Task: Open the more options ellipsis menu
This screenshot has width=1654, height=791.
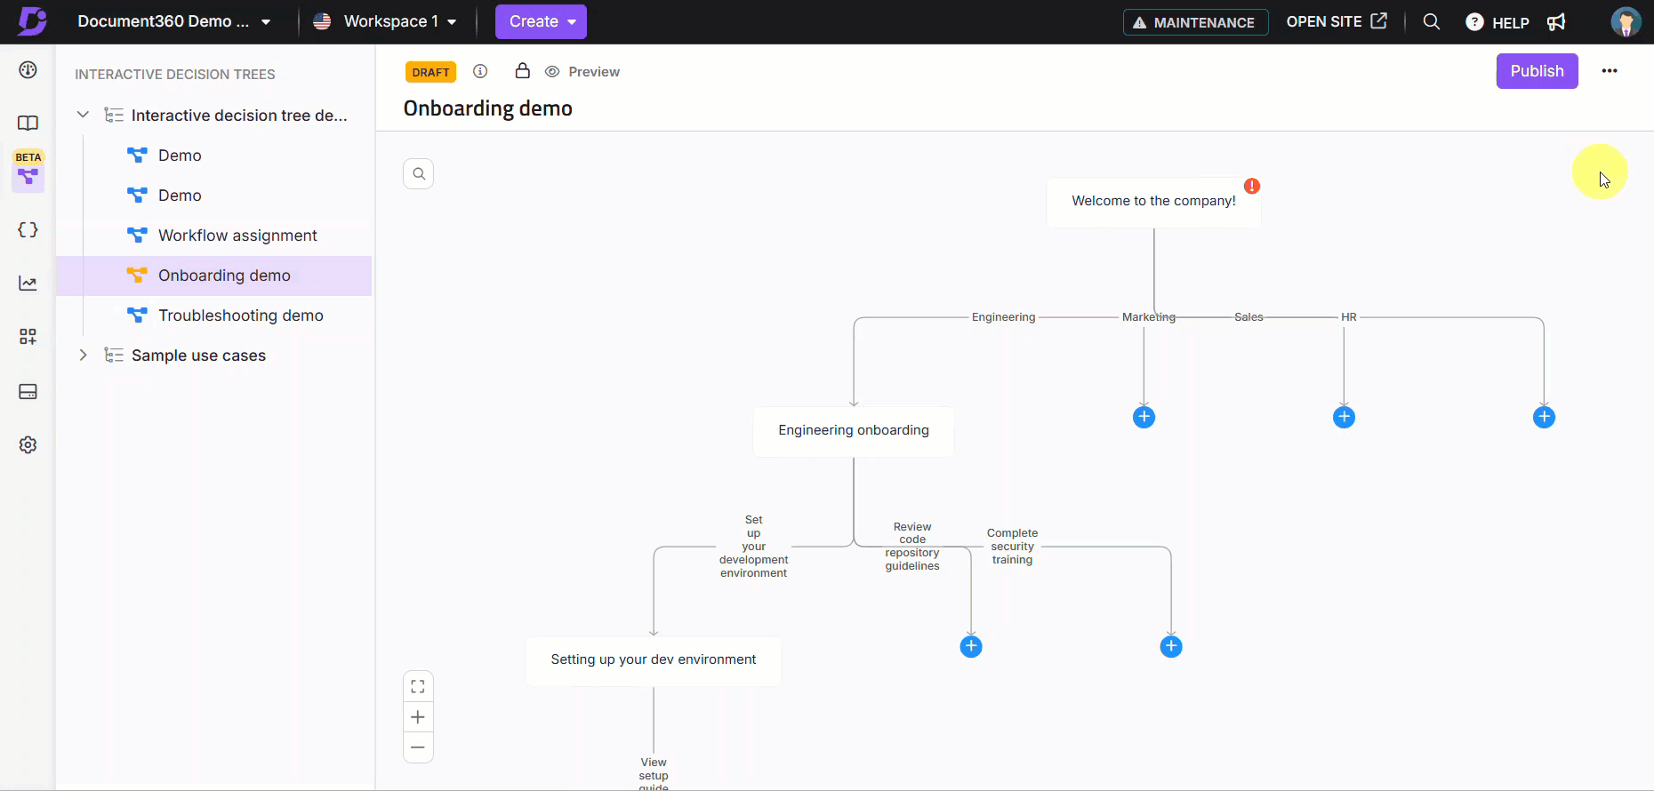Action: [x=1610, y=71]
